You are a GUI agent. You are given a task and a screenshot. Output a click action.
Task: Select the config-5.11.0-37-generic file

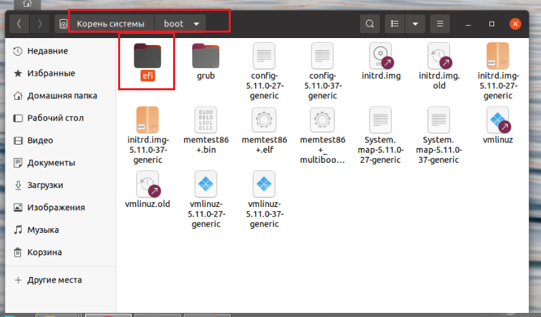tap(322, 71)
